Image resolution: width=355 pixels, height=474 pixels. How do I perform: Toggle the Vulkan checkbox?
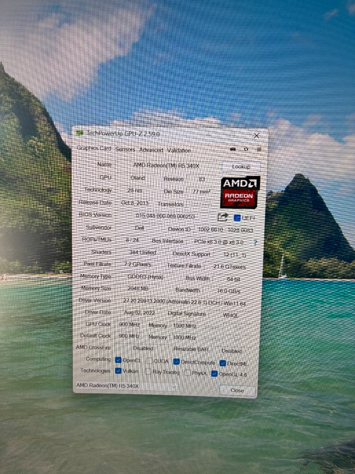coord(118,371)
